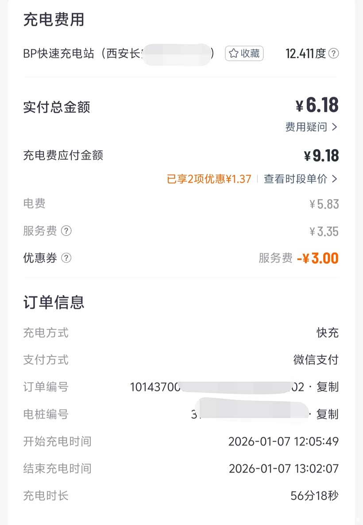Open the 费用疑问 fee questions link

(311, 127)
